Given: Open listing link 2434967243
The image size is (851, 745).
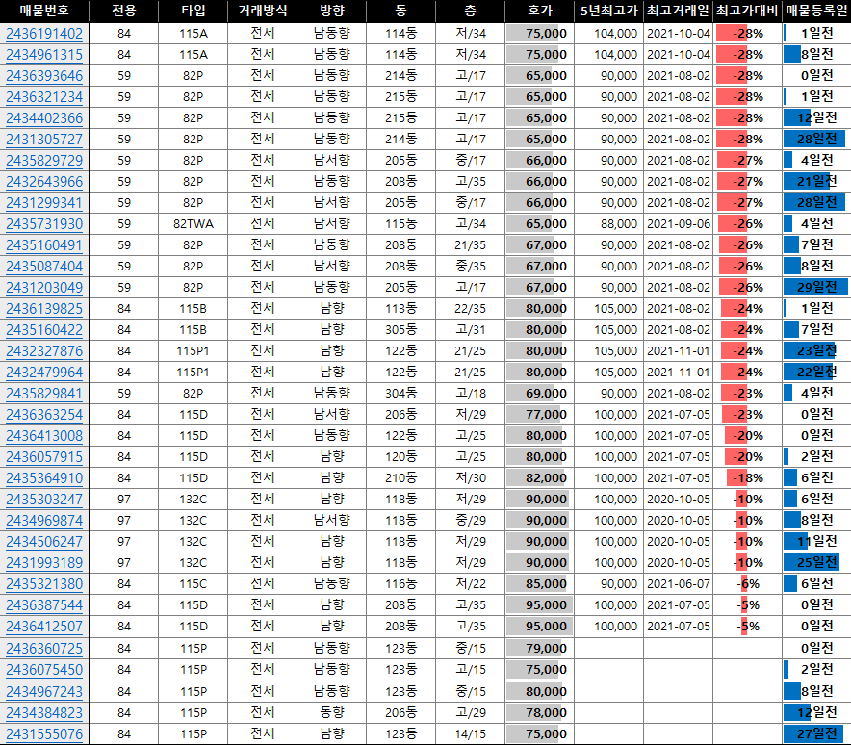Looking at the screenshot, I should (x=44, y=692).
